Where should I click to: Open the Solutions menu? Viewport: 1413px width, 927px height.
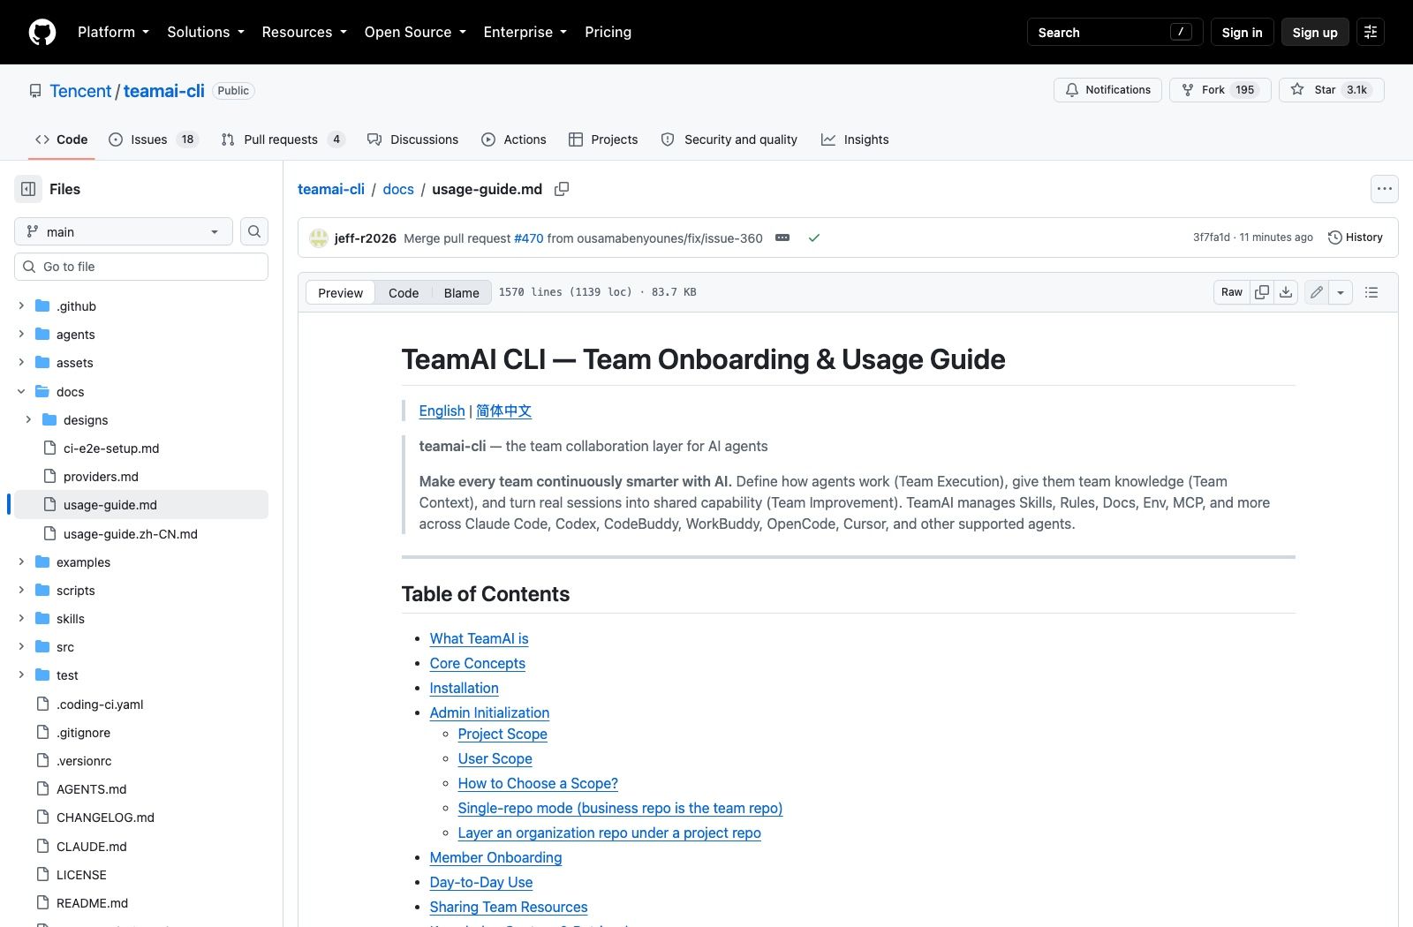tap(206, 32)
